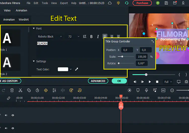Click the redo arrow icon
The image size is (189, 133).
tap(4, 90)
